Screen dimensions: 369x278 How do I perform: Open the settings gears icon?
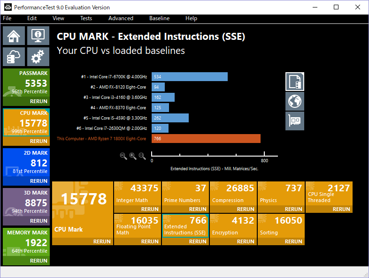click(x=38, y=57)
